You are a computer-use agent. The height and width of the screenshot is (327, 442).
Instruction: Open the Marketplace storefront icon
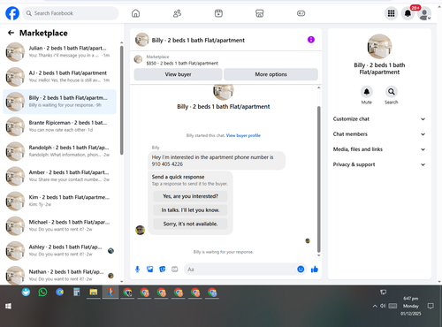pos(260,13)
